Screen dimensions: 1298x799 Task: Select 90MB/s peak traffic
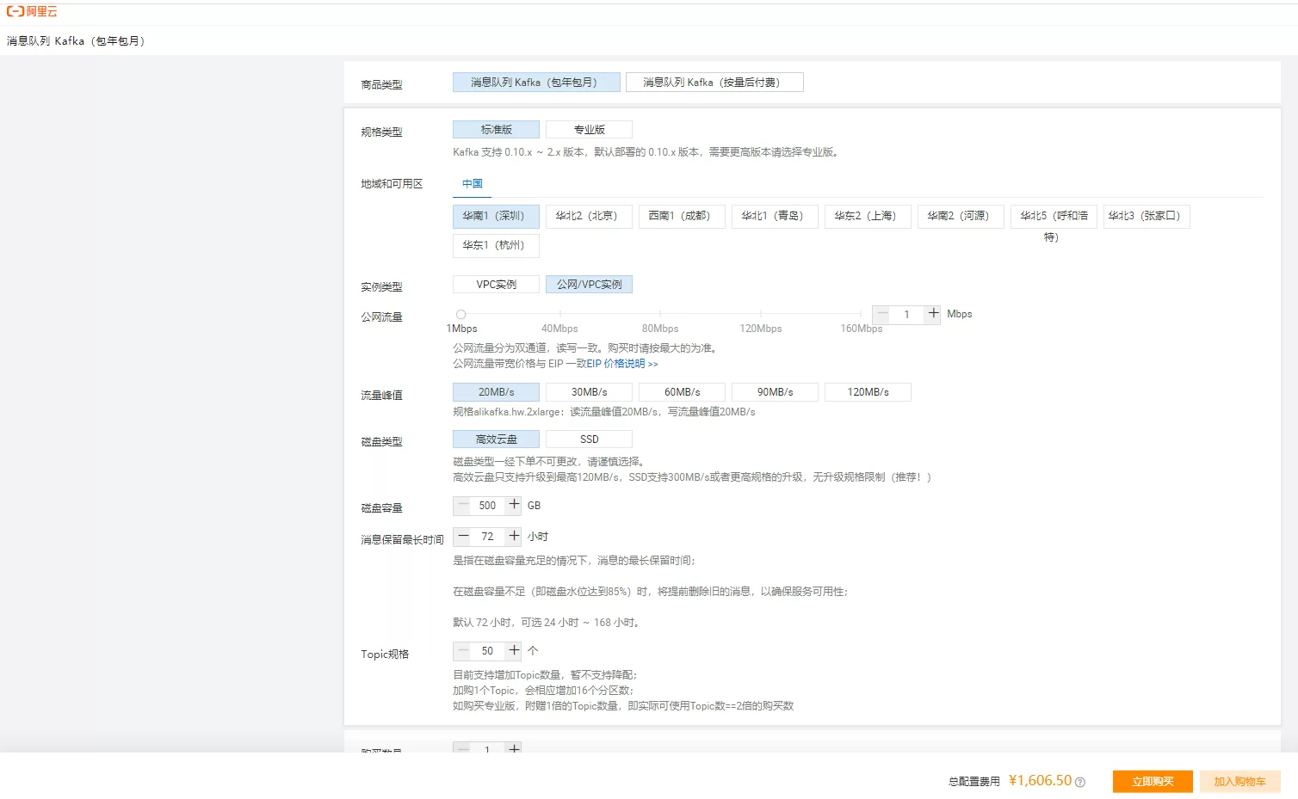pyautogui.click(x=775, y=392)
